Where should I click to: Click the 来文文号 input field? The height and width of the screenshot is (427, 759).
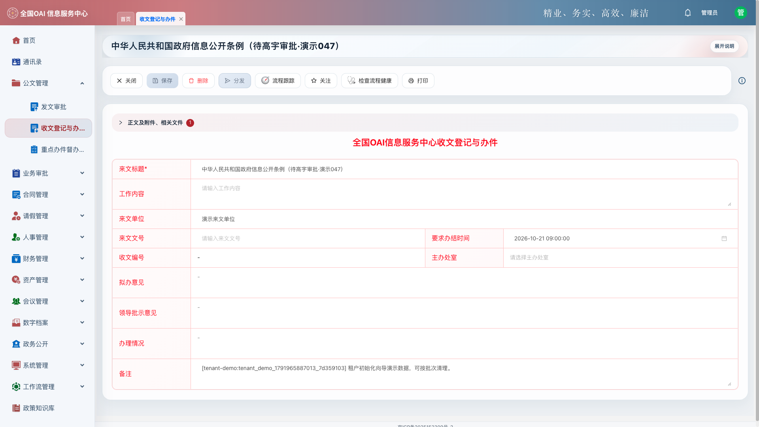pos(308,238)
